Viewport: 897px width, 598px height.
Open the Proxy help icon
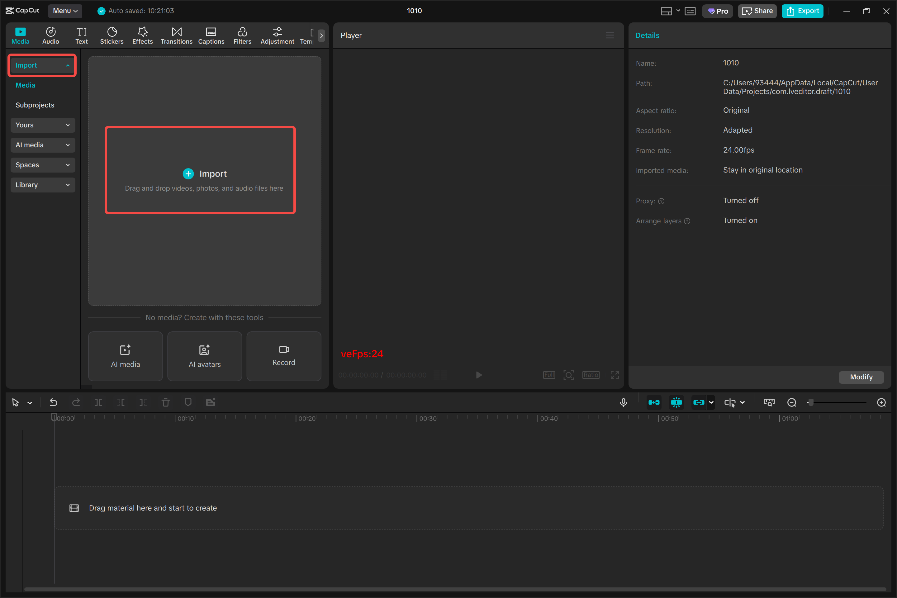click(661, 201)
